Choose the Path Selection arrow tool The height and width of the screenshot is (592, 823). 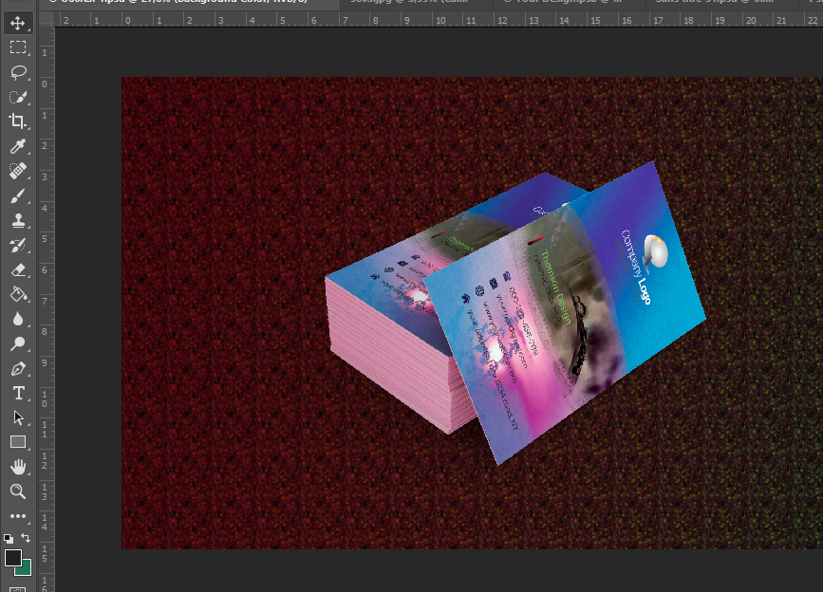[18, 417]
